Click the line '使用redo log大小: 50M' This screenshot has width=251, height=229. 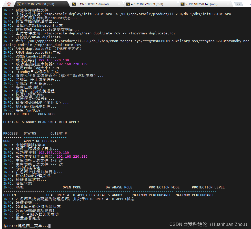click(x=31, y=68)
